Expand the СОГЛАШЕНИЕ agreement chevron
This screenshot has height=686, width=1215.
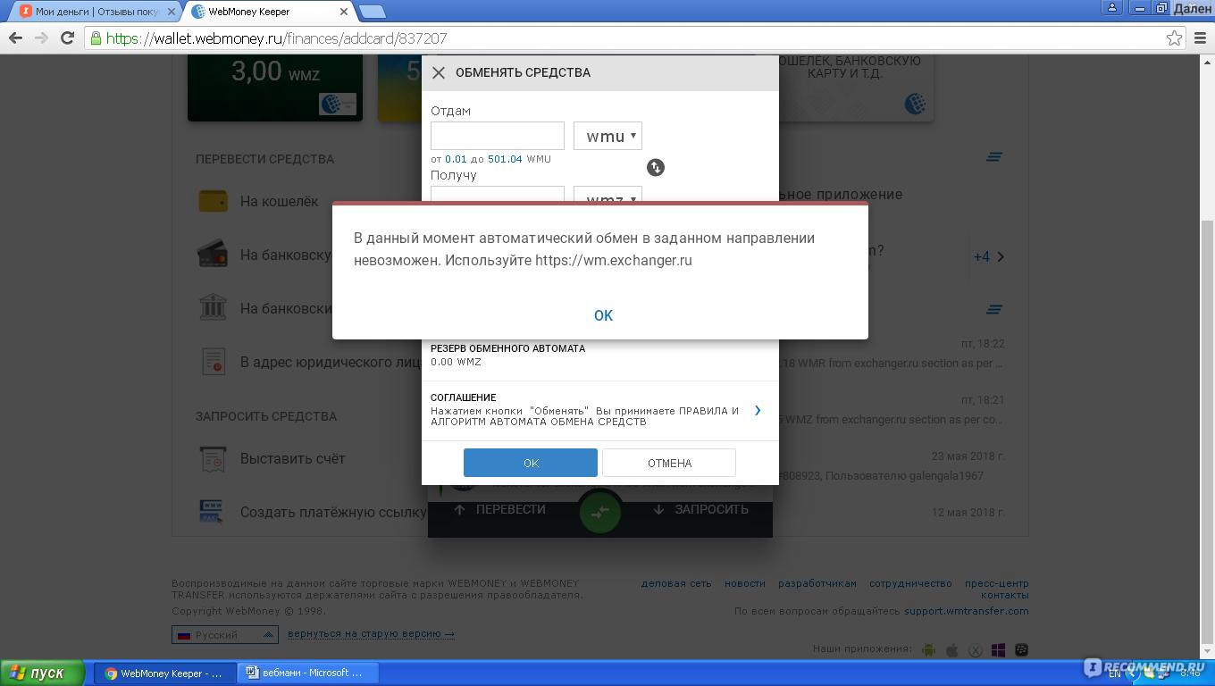[x=758, y=410]
